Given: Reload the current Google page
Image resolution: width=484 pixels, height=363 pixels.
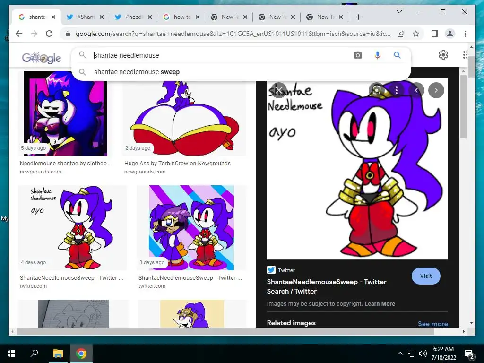Looking at the screenshot, I should pyautogui.click(x=49, y=34).
